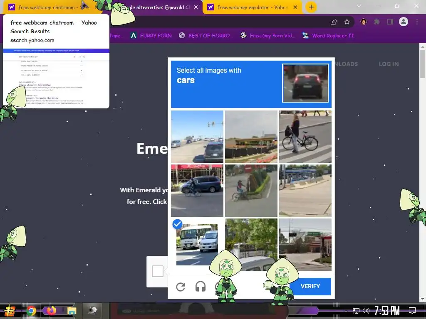Open network icon in system tray
Image resolution: width=426 pixels, height=319 pixels.
pyautogui.click(x=356, y=311)
